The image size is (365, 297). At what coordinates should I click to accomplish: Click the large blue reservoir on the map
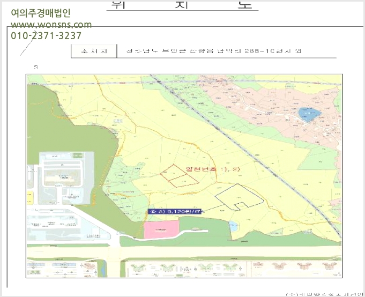(310, 114)
